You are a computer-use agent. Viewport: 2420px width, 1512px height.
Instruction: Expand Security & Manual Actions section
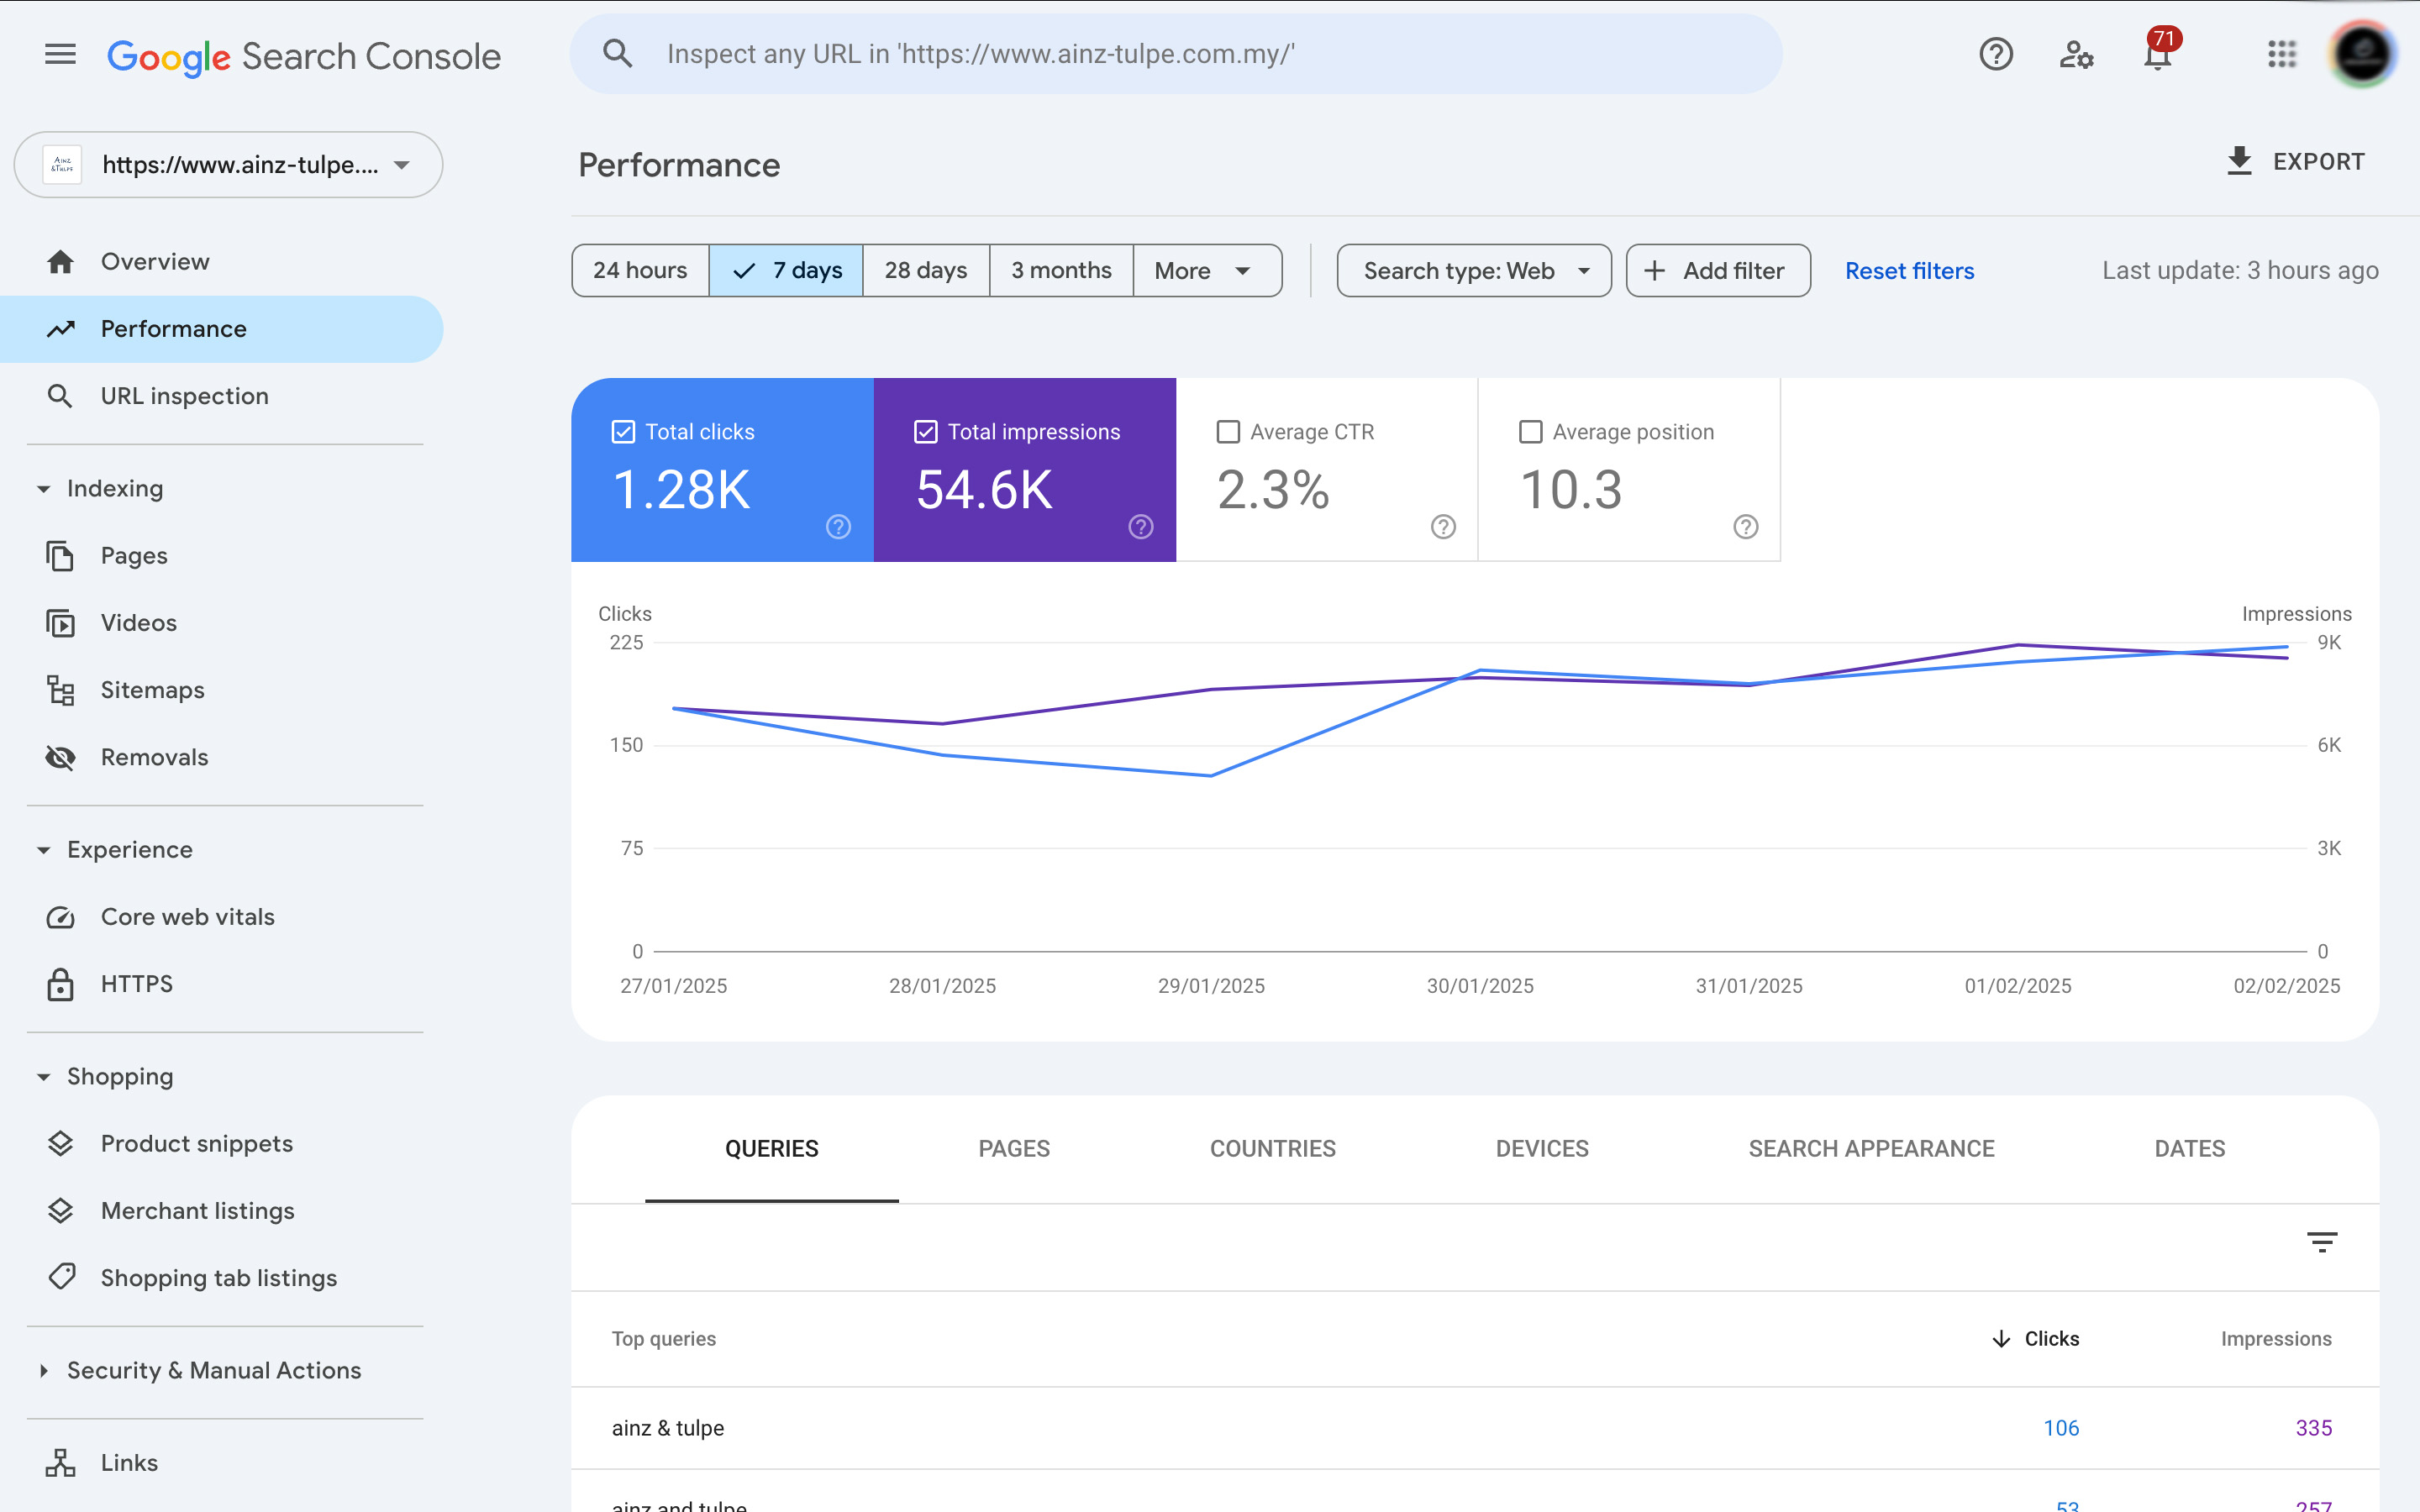(213, 1370)
